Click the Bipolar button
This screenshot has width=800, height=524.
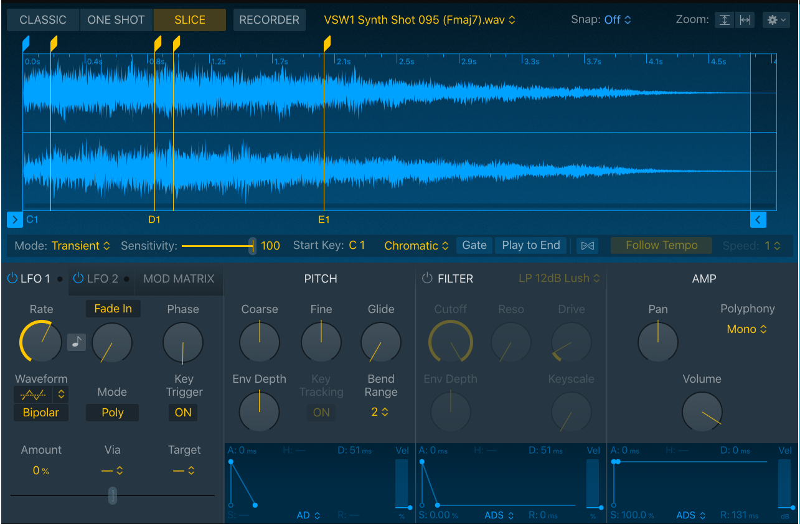[40, 413]
